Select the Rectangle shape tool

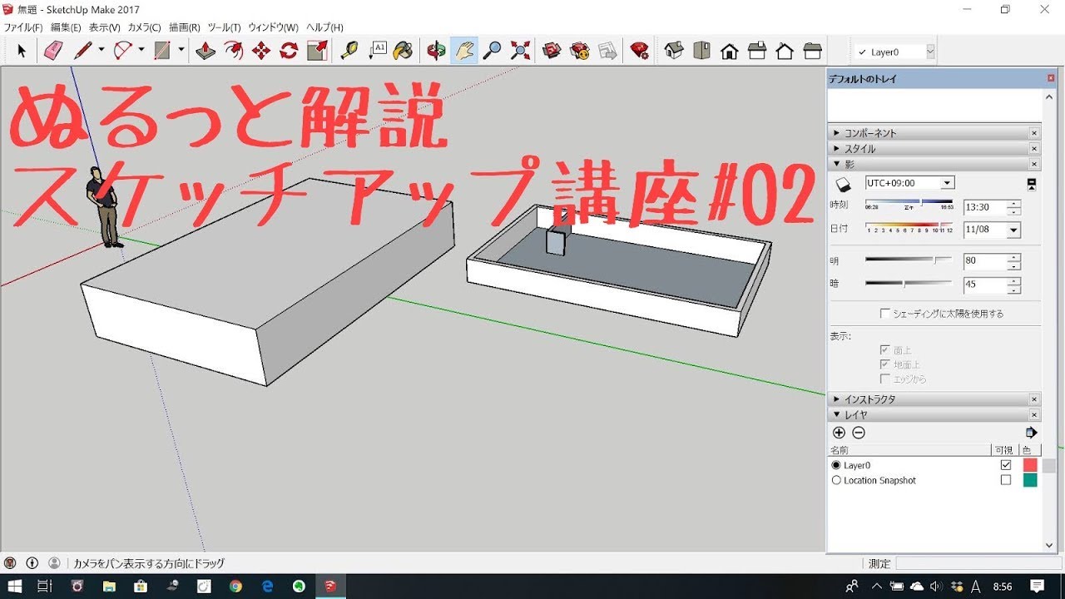pyautogui.click(x=163, y=51)
